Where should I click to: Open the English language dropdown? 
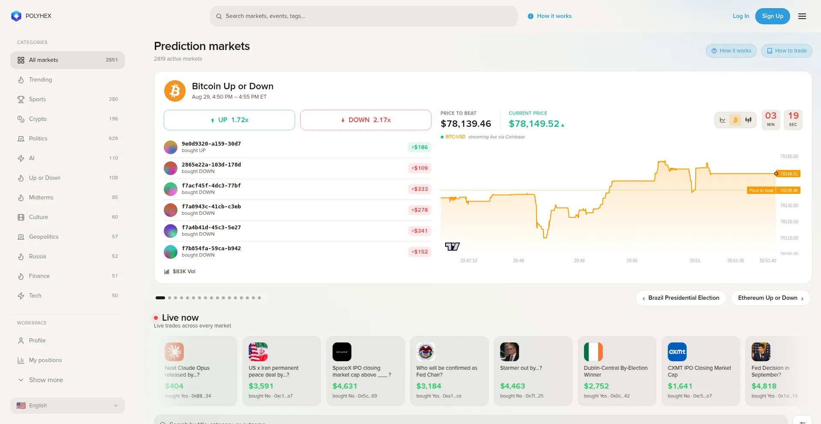68,406
